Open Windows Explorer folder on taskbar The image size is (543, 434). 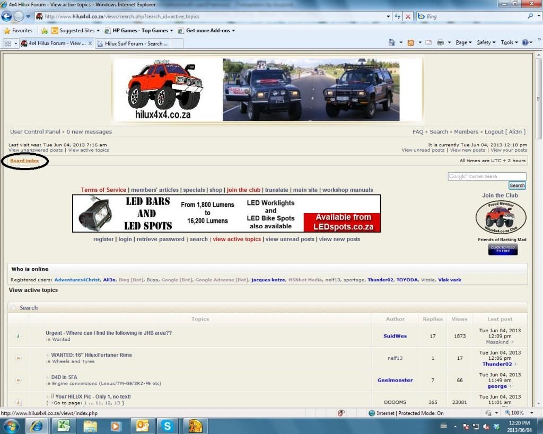90,426
